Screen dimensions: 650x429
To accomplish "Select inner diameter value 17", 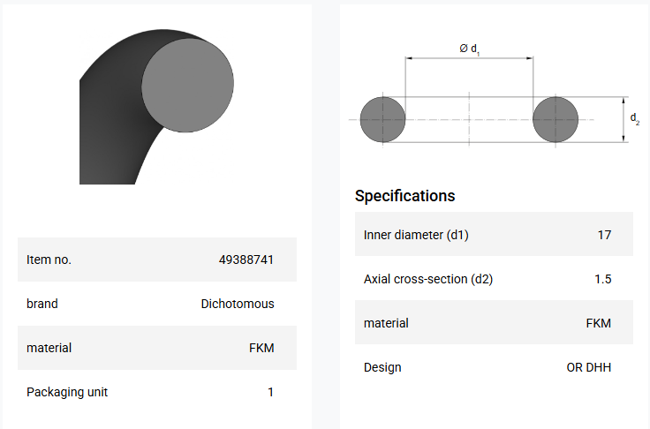I will (x=604, y=235).
